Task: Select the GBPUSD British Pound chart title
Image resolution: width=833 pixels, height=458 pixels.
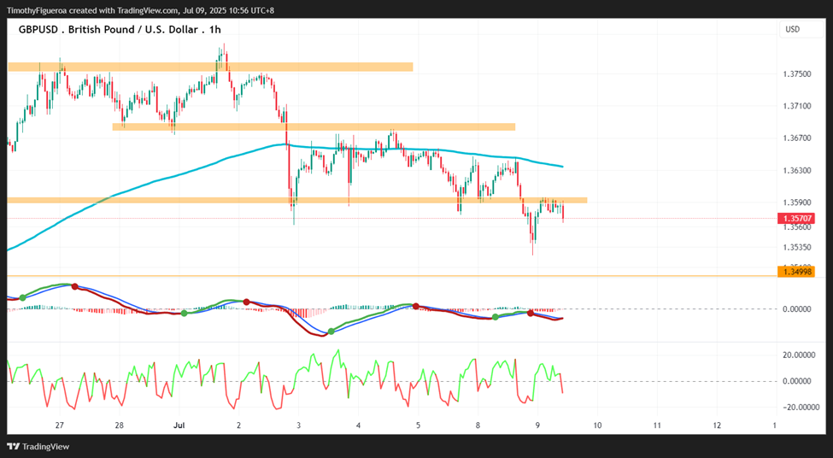Action: [x=120, y=30]
